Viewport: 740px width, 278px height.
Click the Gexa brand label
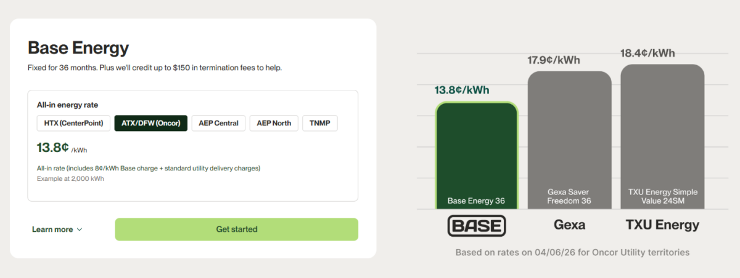pos(569,225)
